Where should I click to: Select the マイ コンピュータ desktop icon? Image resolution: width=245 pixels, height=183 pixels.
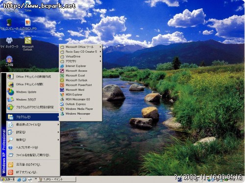coord(9,25)
